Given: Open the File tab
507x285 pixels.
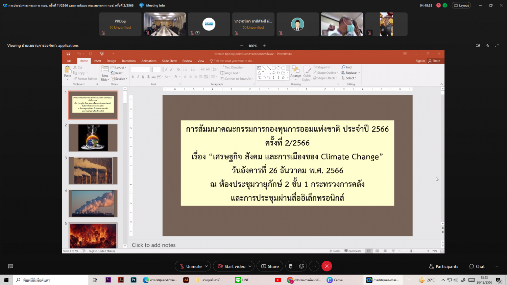Looking at the screenshot, I should point(69,61).
